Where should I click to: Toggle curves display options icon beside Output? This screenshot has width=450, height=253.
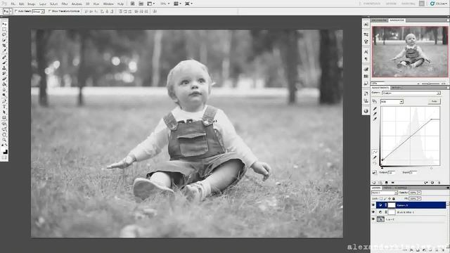[375, 173]
